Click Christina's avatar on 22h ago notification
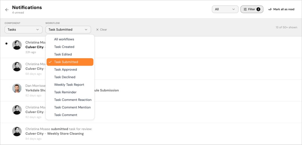Viewport: 302px width, 145px height. pos(17,45)
